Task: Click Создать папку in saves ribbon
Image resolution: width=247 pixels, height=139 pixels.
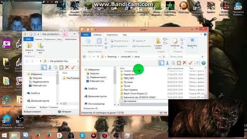Action: coord(158,44)
